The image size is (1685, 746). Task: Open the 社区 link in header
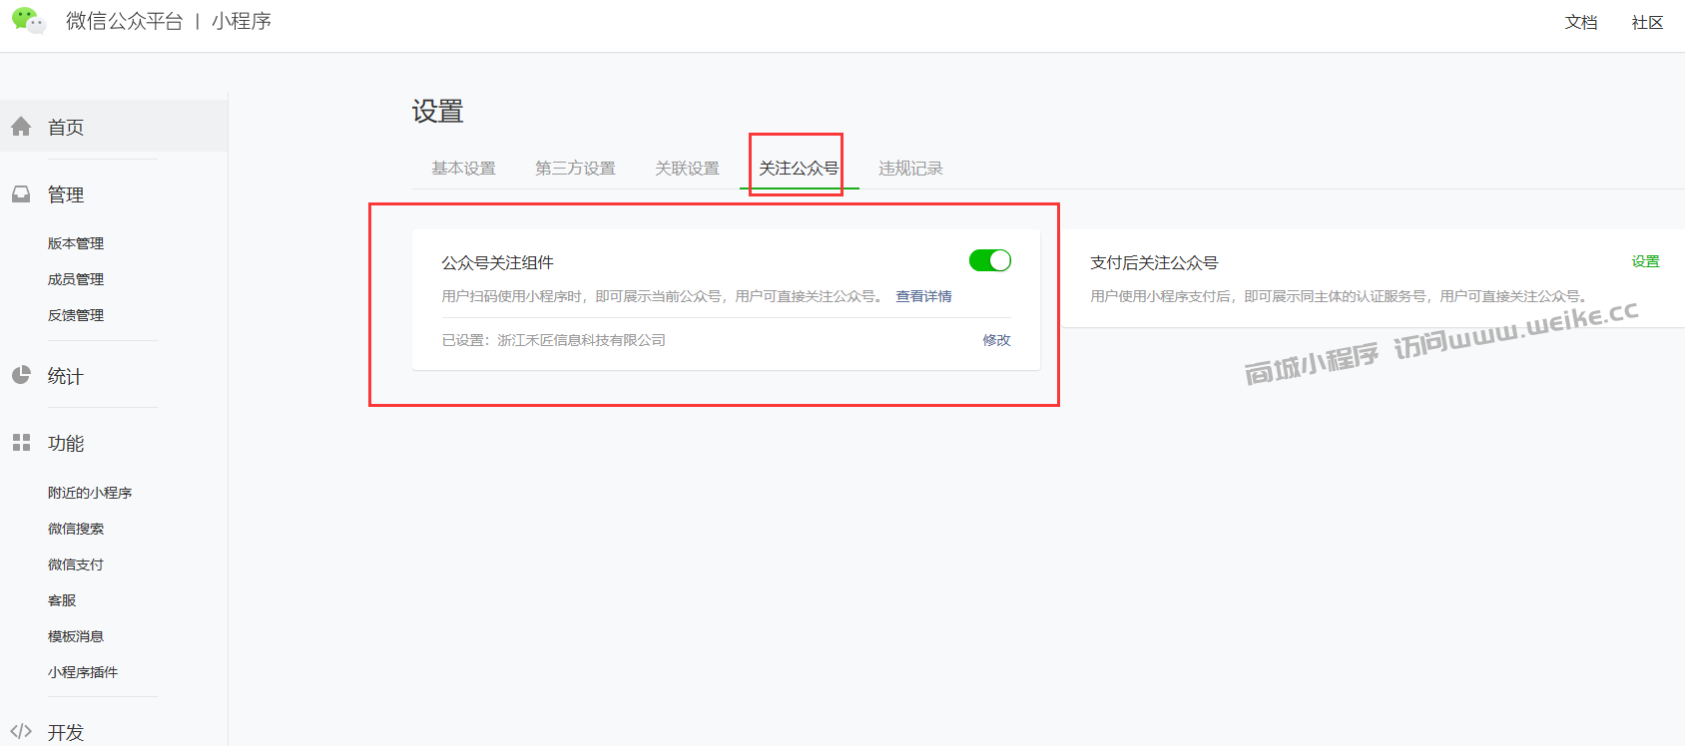pyautogui.click(x=1647, y=22)
